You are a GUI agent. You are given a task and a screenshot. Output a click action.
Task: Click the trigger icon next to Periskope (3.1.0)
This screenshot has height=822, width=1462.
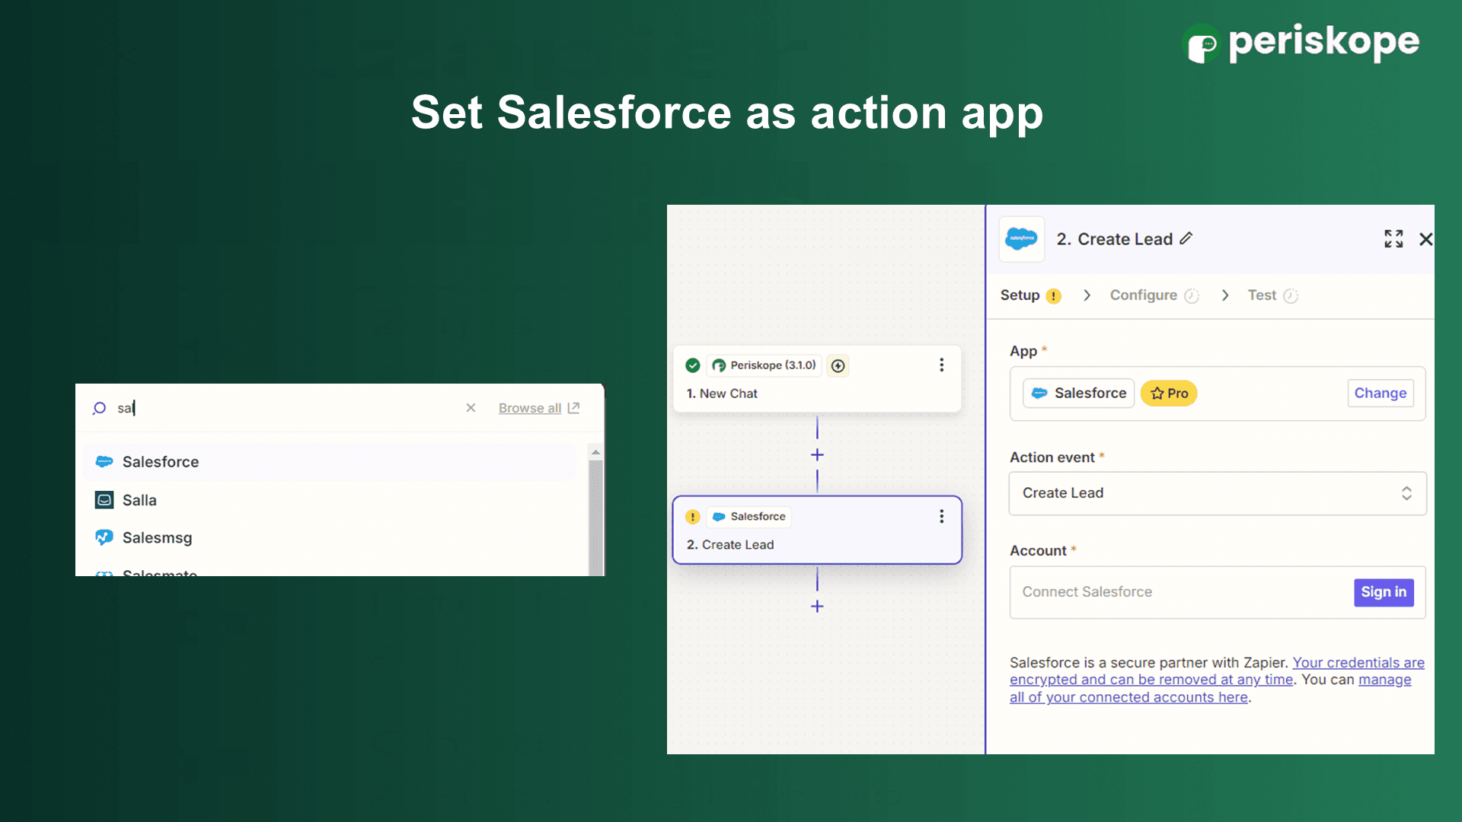click(x=838, y=366)
